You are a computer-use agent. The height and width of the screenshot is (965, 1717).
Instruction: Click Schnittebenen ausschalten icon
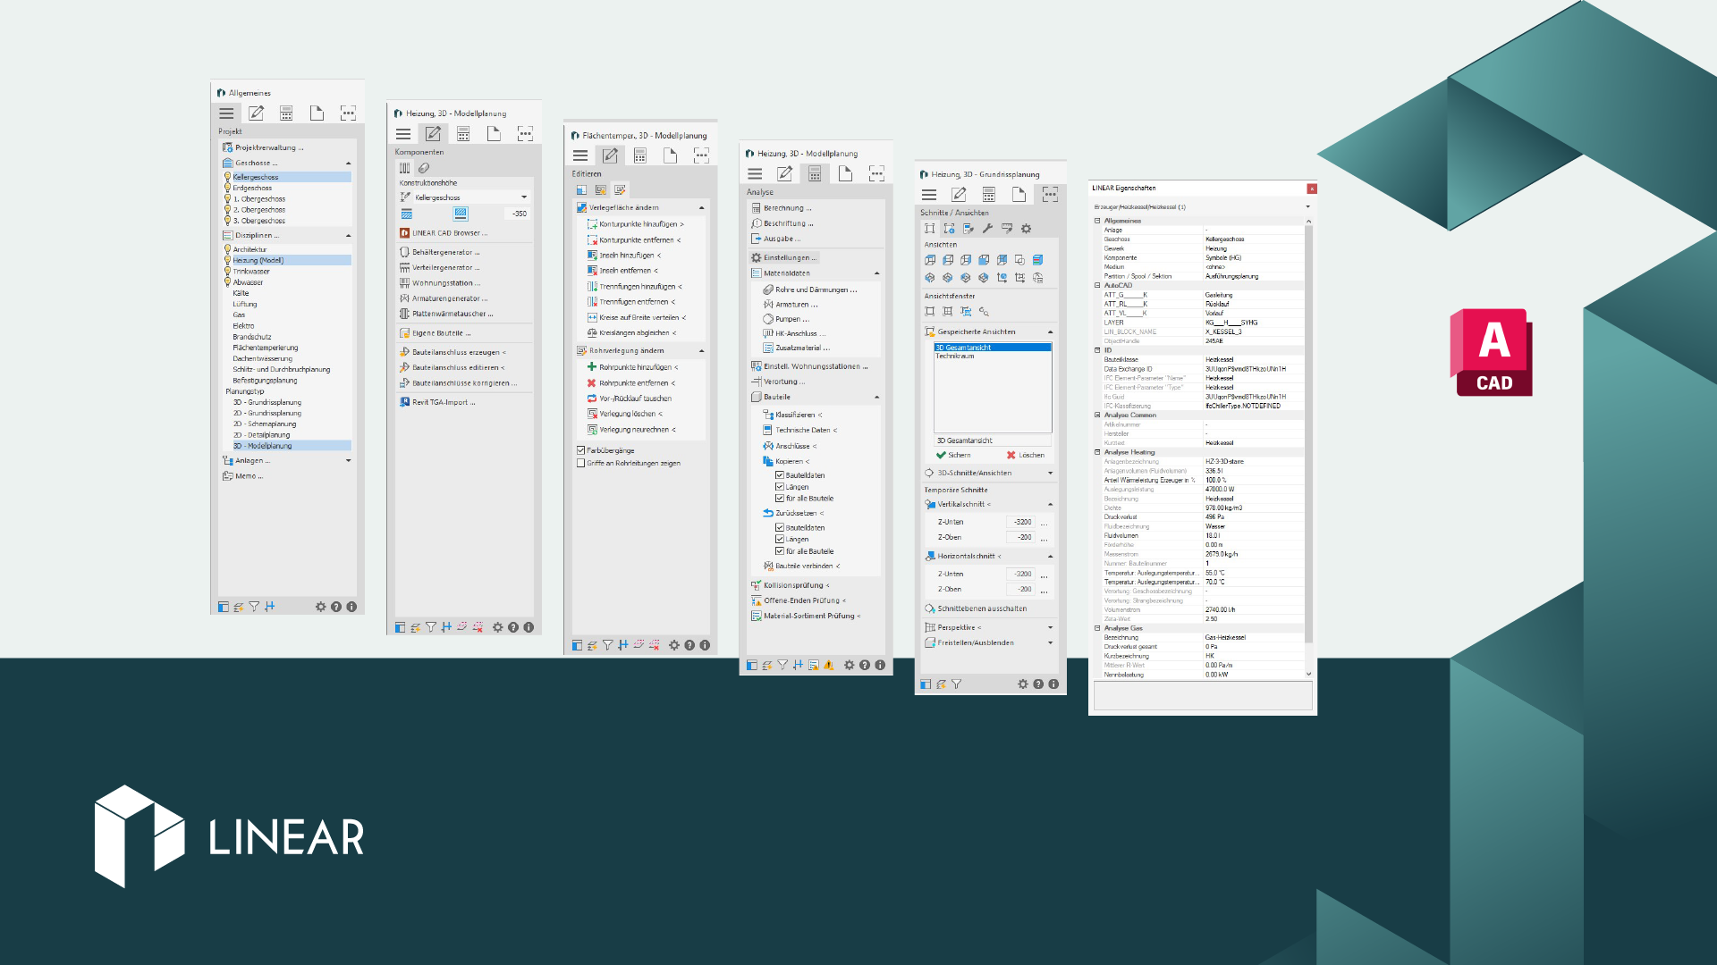pos(930,608)
